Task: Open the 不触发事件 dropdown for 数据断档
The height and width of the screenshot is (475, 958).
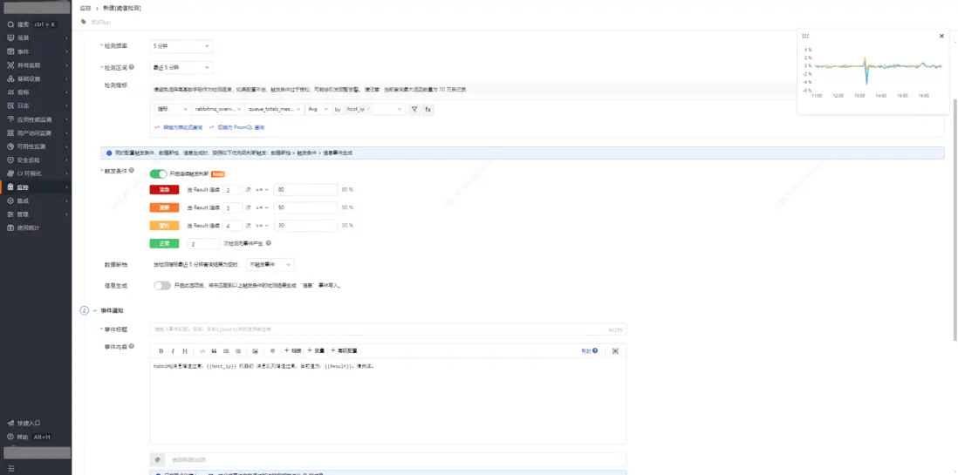Action: (270, 264)
